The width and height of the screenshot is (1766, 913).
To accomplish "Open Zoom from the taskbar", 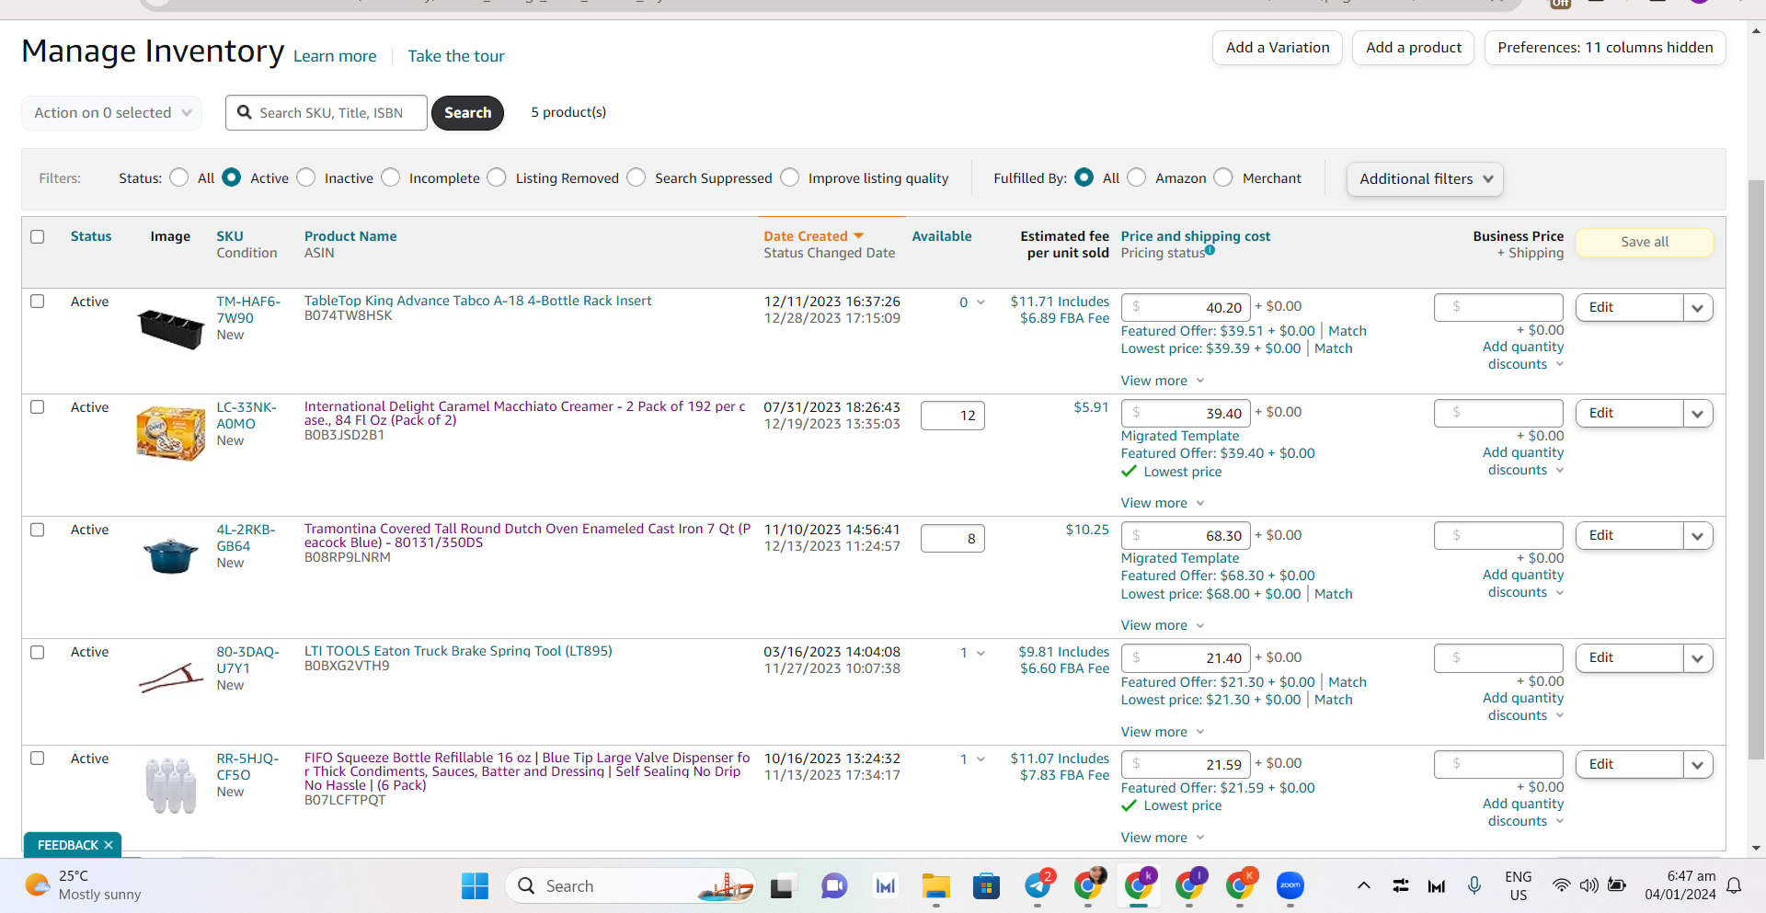I will click(x=1290, y=885).
